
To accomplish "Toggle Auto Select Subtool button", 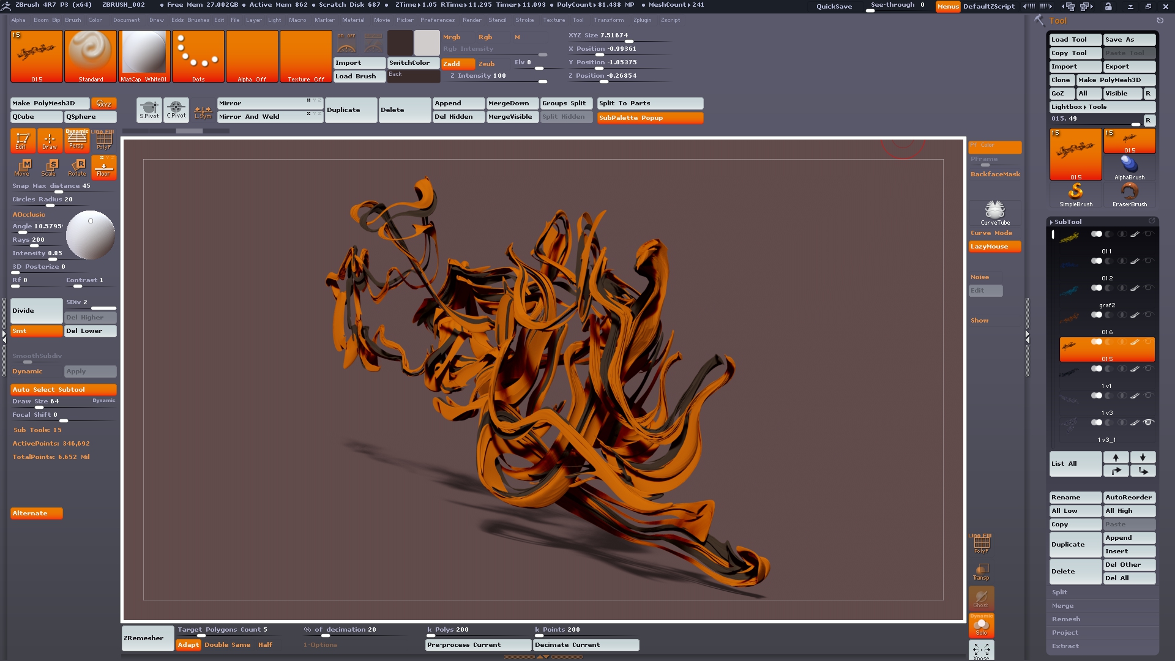I will coord(63,389).
